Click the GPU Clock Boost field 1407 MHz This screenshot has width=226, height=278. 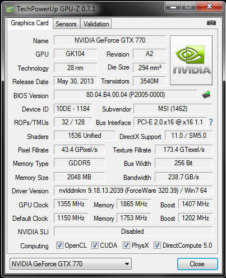click(196, 204)
